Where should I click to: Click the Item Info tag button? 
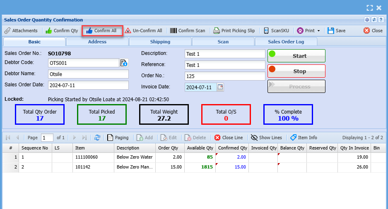click(x=304, y=138)
